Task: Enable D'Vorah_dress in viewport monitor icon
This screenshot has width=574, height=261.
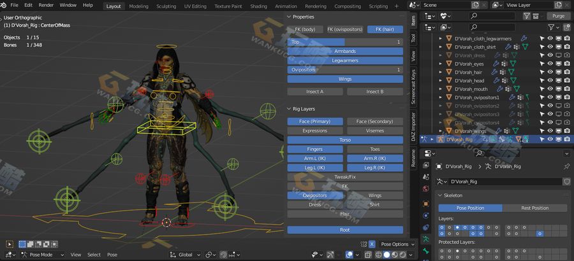Action: pos(558,55)
